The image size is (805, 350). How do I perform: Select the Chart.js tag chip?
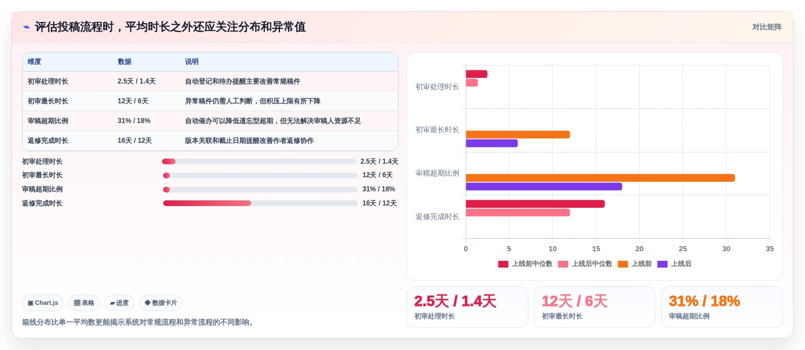[43, 303]
